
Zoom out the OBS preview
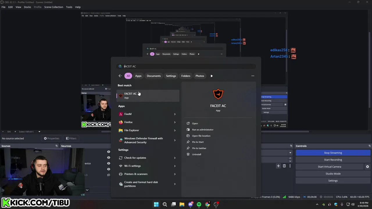pyautogui.click(x=3, y=132)
